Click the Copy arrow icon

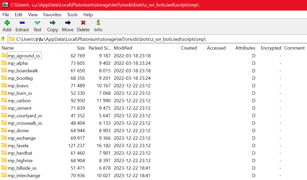coord(52,23)
